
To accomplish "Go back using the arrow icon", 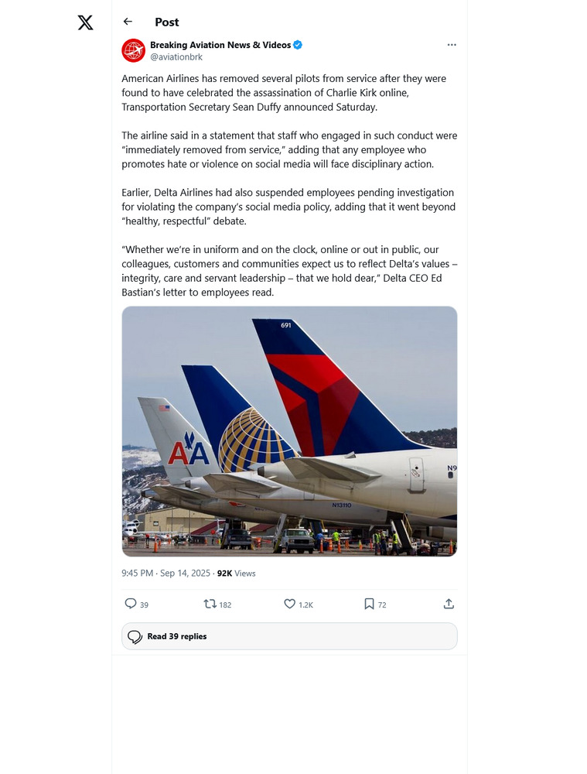I will [128, 22].
